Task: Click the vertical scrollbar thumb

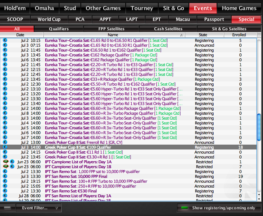Action: pyautogui.click(x=259, y=127)
